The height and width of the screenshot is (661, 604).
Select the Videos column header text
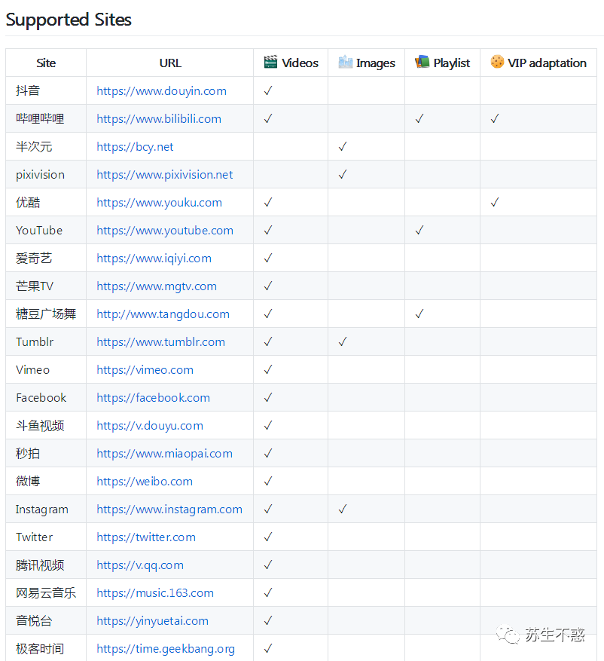[x=300, y=63]
